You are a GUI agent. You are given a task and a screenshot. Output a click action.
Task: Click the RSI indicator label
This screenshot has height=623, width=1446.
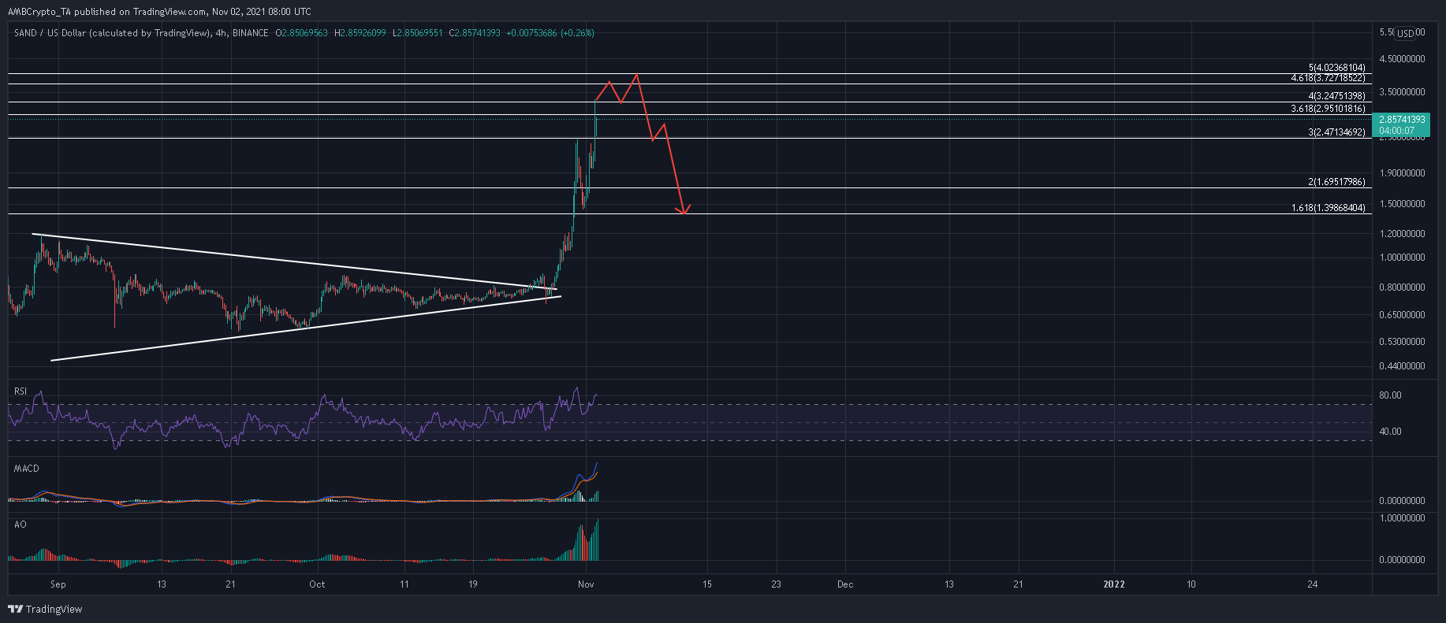click(20, 391)
